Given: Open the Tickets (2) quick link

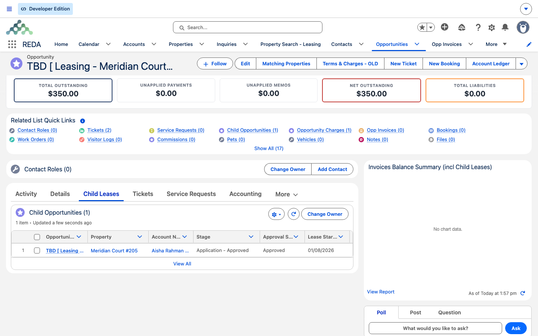Looking at the screenshot, I should click(99, 130).
